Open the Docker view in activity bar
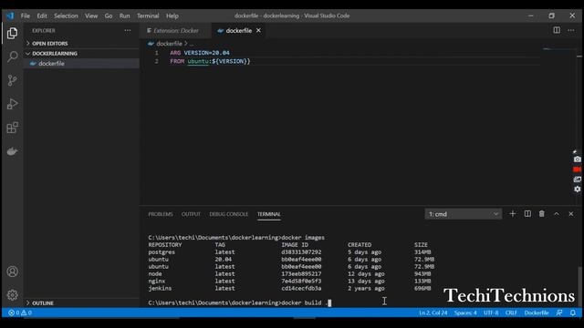 point(12,151)
